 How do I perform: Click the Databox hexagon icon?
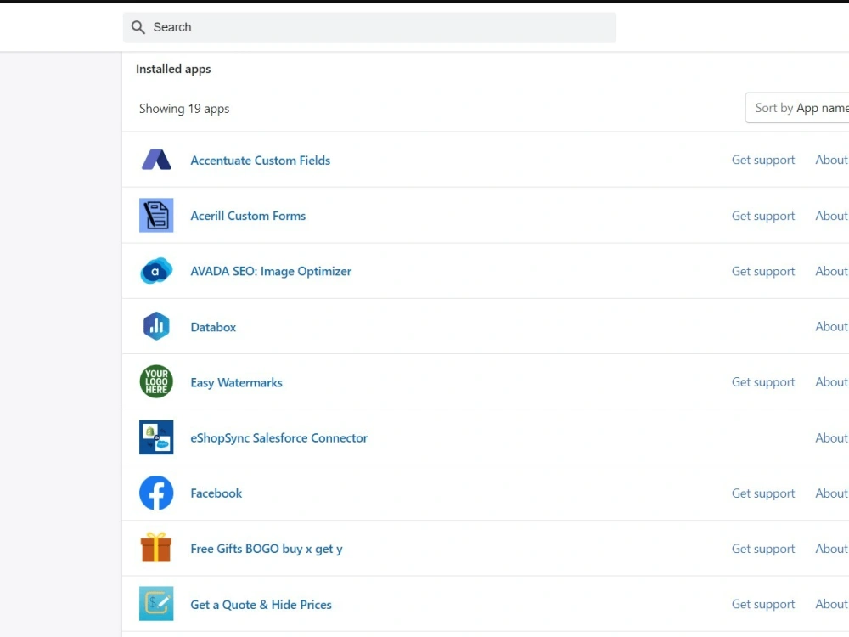tap(156, 326)
